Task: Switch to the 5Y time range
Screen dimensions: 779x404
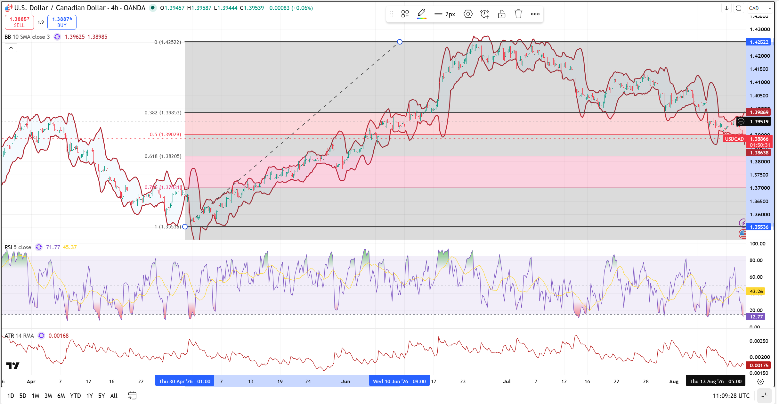Action: [101, 396]
